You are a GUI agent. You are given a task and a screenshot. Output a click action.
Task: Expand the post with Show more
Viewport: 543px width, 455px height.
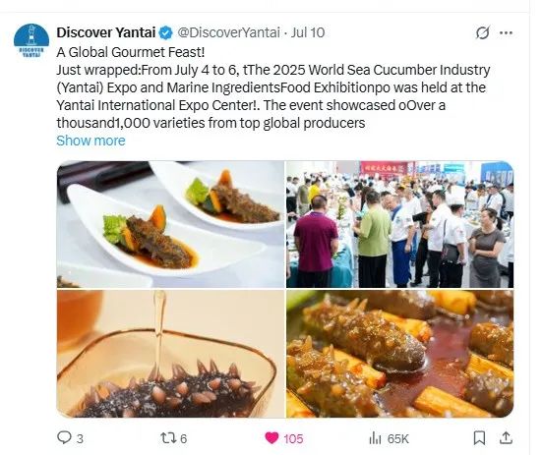90,141
